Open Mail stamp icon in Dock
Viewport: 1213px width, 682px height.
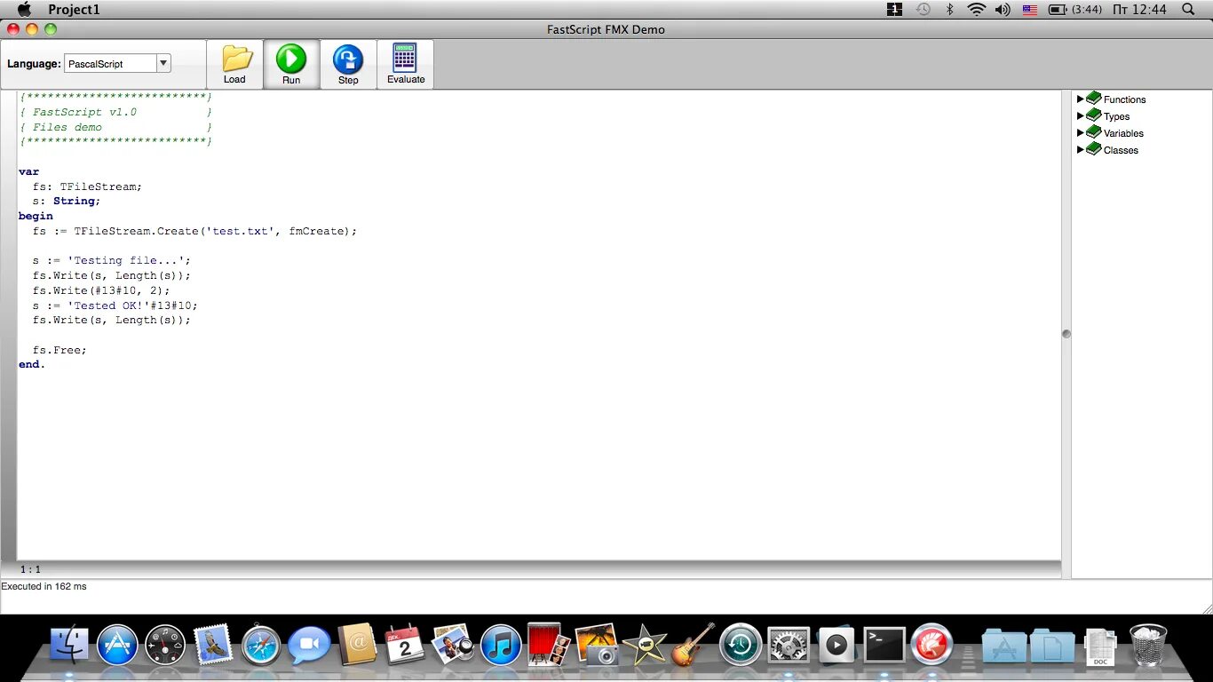[x=213, y=644]
